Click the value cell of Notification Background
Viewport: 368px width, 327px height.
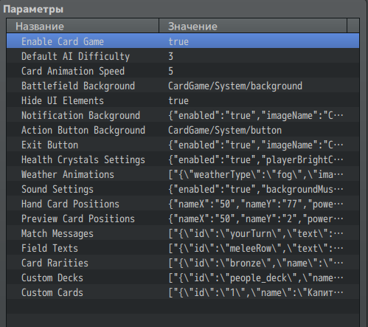click(x=256, y=115)
